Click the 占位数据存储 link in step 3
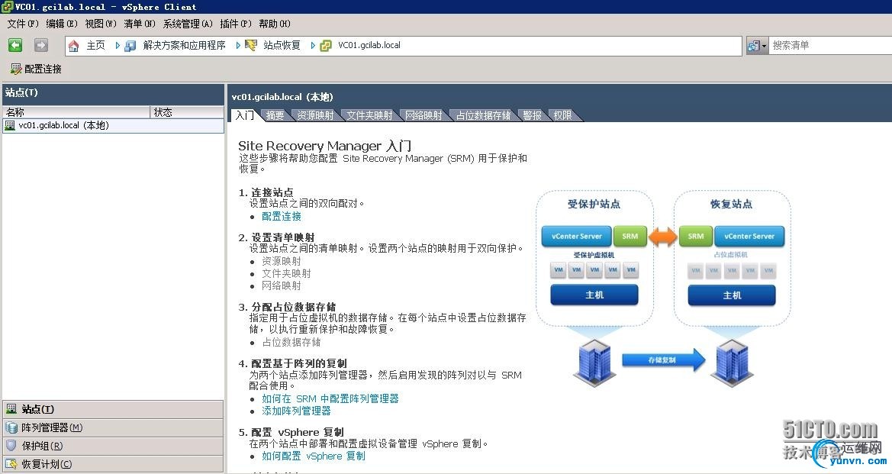This screenshot has height=474, width=892. [x=291, y=342]
